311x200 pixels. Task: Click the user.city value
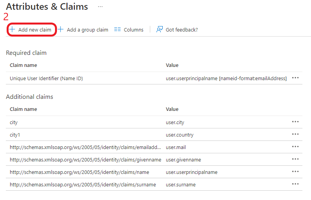(175, 123)
